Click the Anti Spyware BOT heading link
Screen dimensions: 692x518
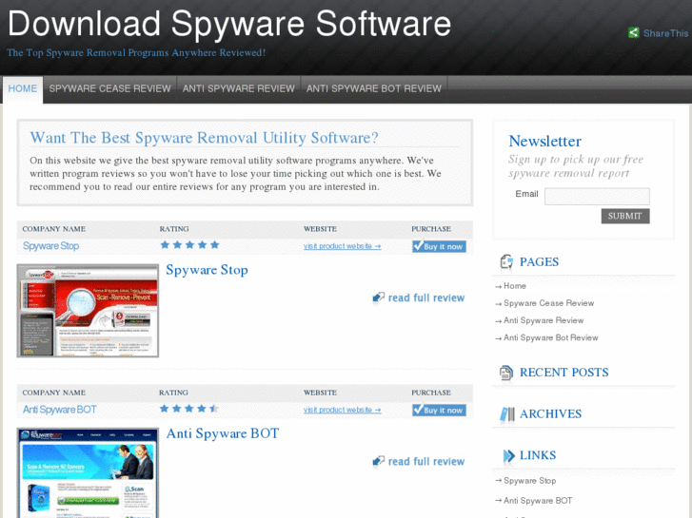pyautogui.click(x=223, y=433)
